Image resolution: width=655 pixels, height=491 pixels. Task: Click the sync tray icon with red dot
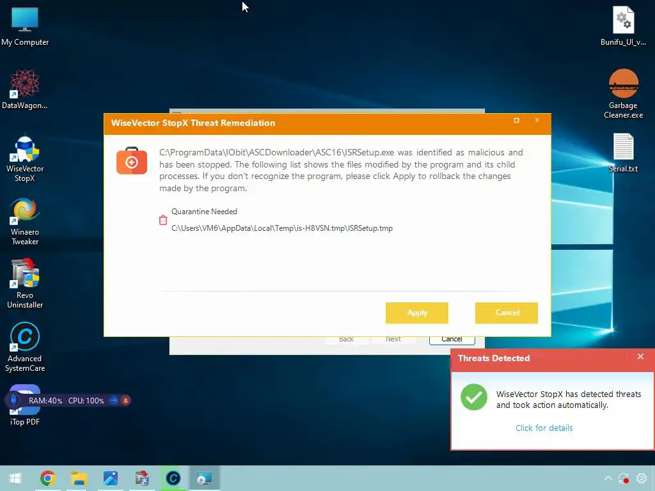(x=624, y=478)
